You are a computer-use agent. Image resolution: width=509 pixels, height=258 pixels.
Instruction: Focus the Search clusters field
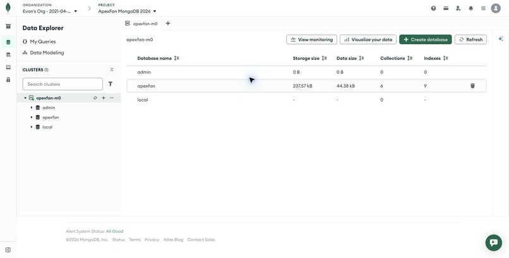coord(63,84)
